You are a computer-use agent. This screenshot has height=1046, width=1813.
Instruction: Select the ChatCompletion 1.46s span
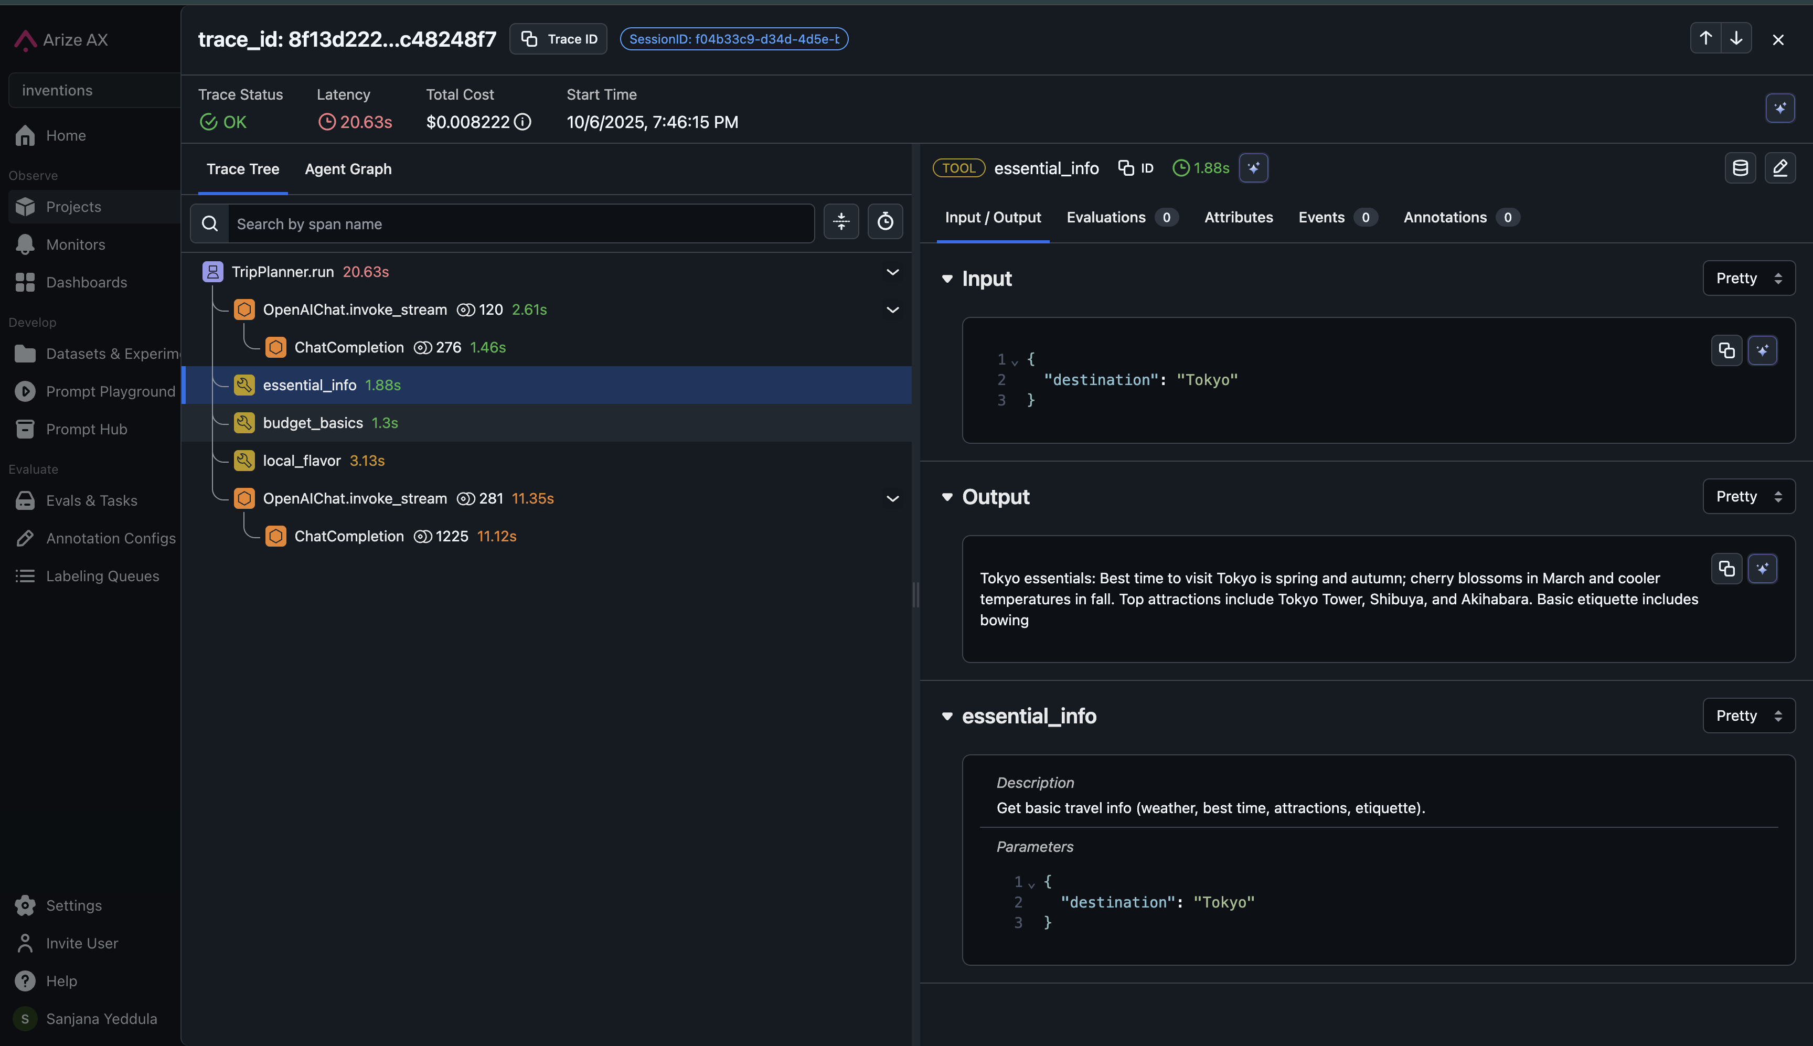547,347
